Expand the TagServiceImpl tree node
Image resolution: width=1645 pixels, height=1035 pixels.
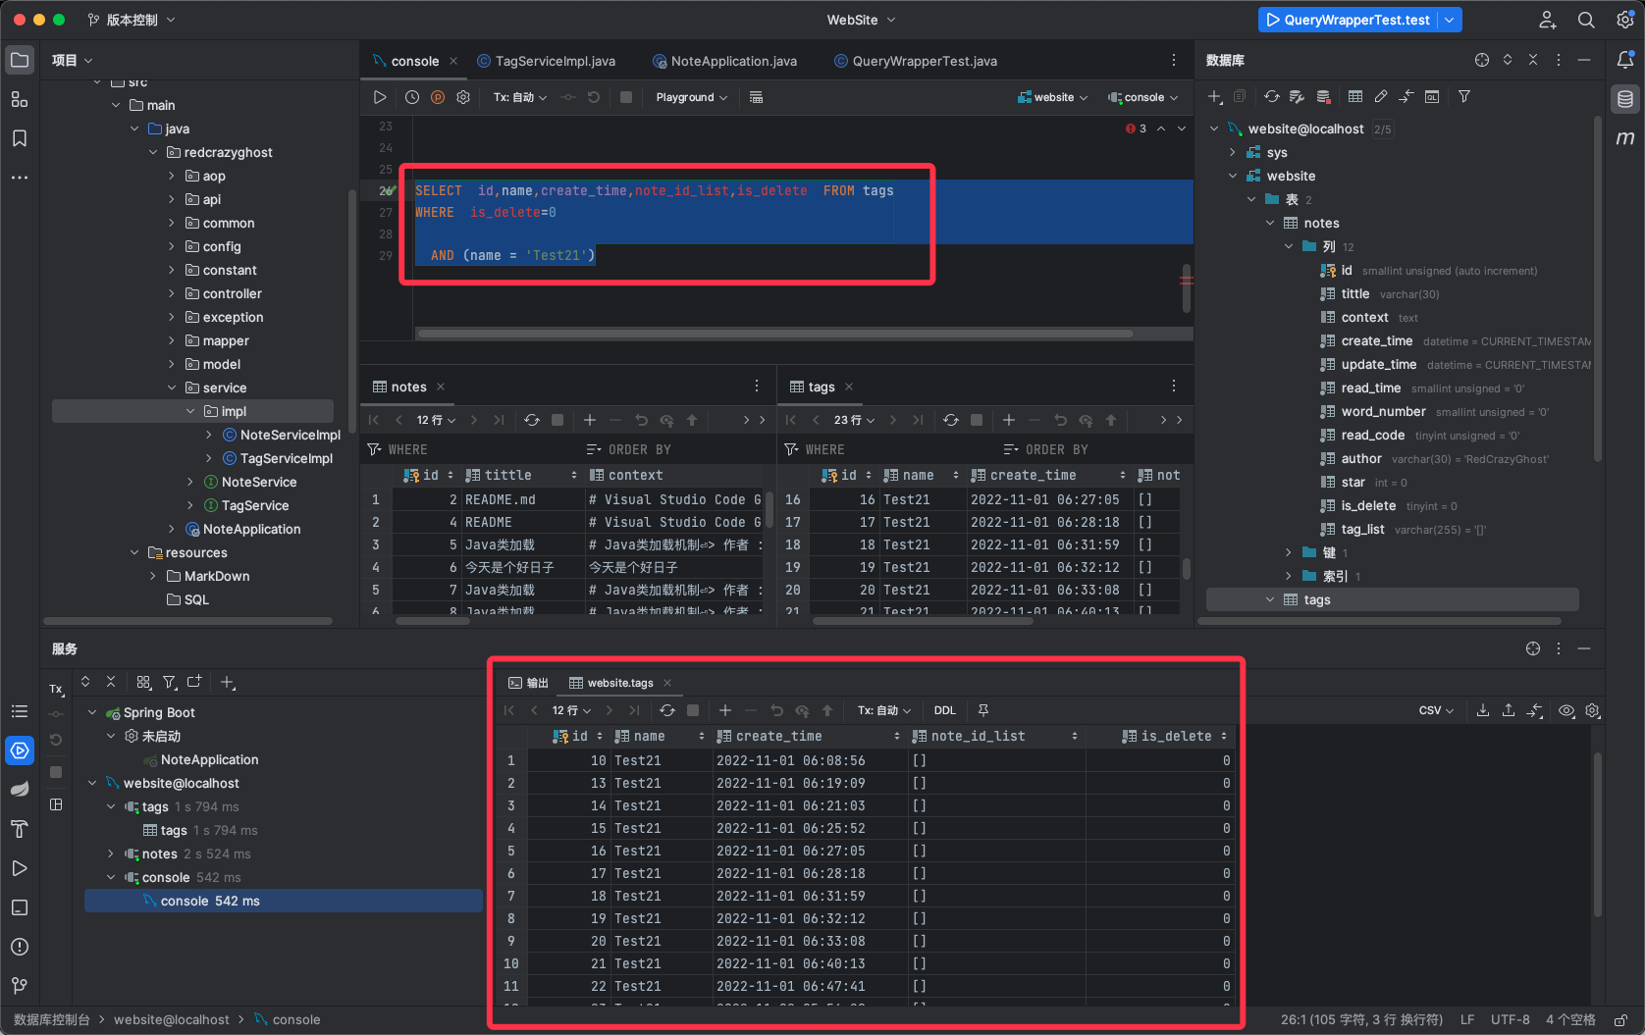tap(209, 458)
